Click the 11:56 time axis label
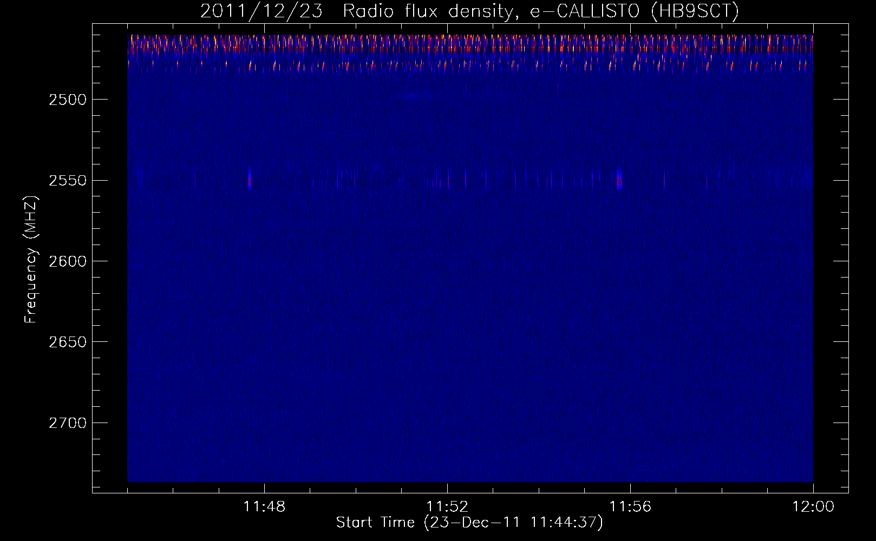This screenshot has height=541, width=876. [630, 506]
